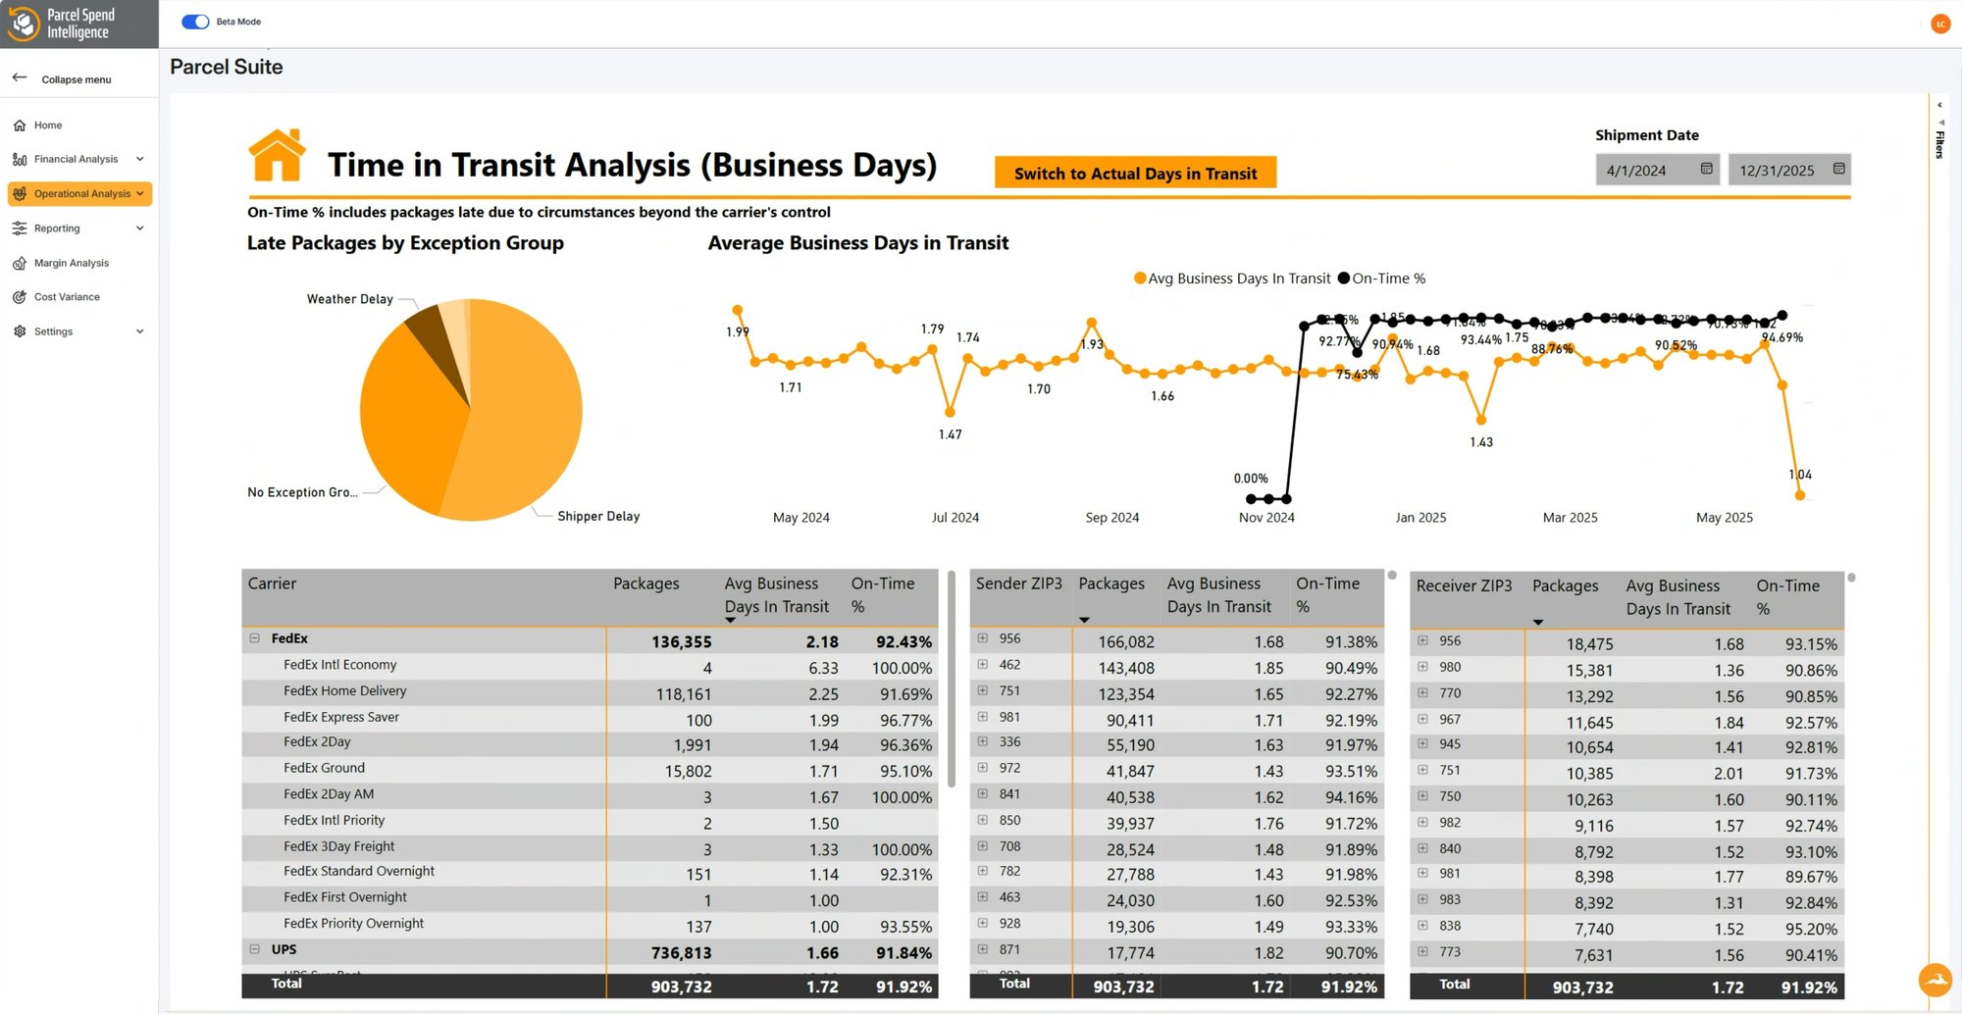Select the FedEx Home Delivery row

tap(590, 692)
